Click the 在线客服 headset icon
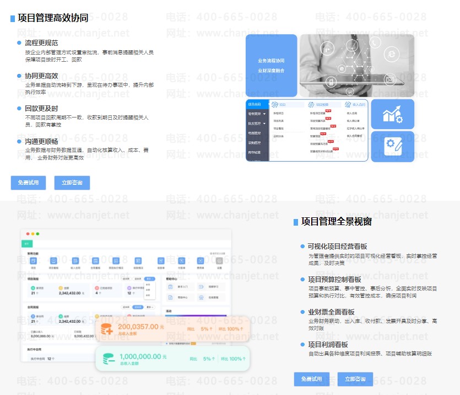This screenshot has height=395, width=460. [201, 297]
